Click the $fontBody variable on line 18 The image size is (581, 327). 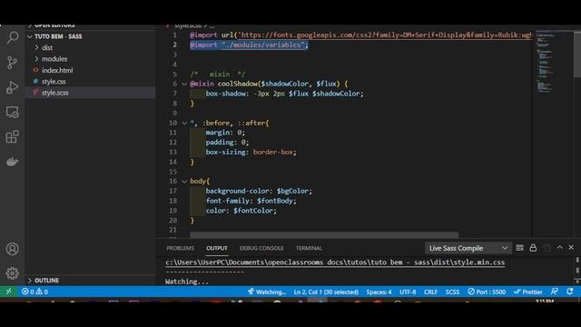275,201
